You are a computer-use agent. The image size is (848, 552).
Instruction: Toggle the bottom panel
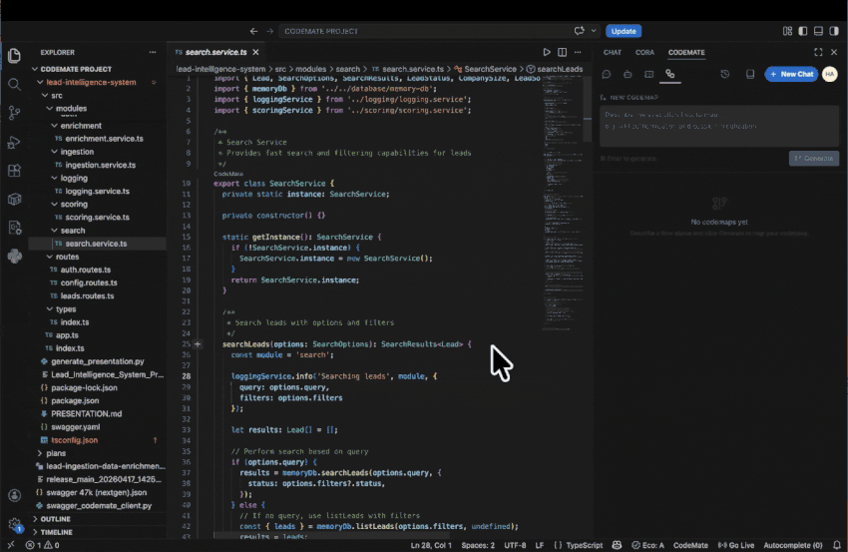coord(818,31)
